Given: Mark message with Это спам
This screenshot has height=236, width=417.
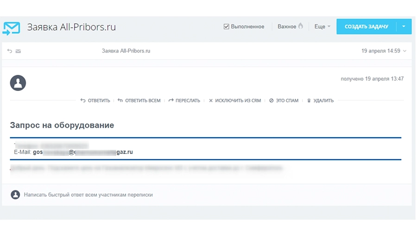Looking at the screenshot, I should [x=284, y=101].
